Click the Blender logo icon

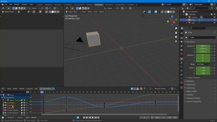tap(2, 4)
